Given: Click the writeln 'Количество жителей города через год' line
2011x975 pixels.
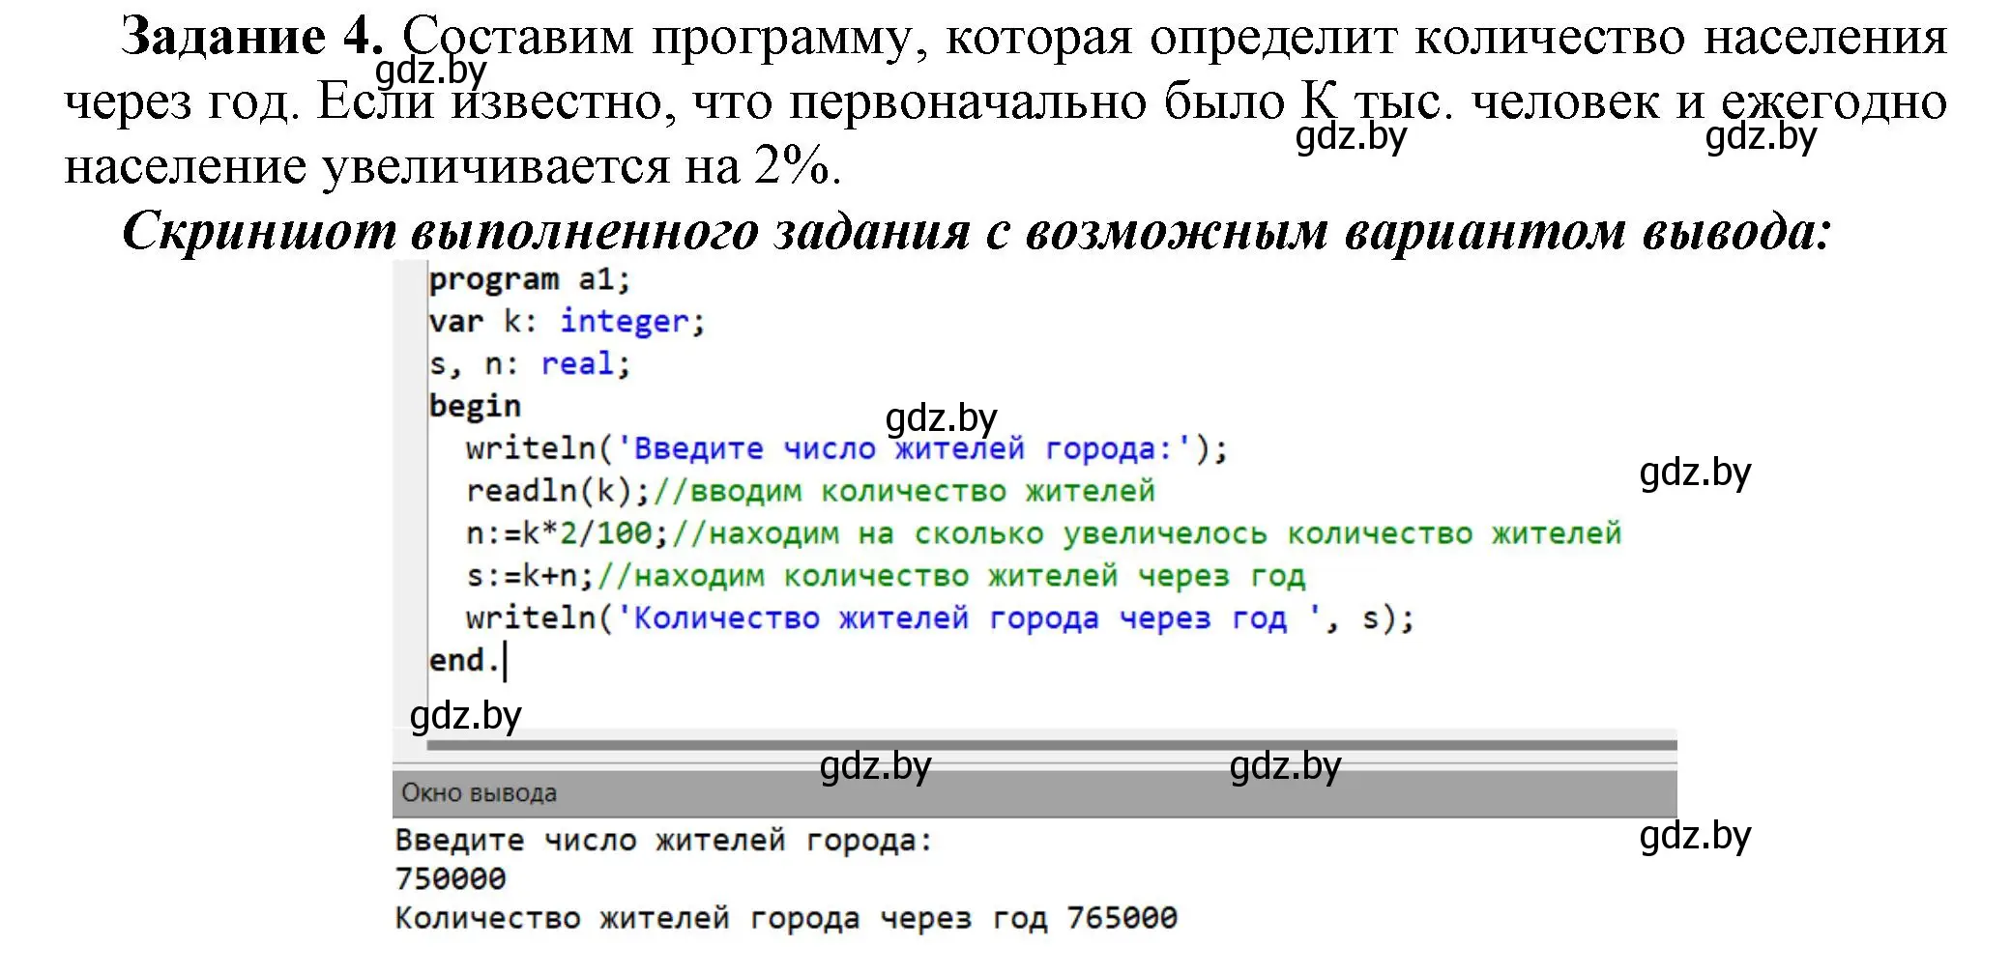Looking at the screenshot, I should pos(940,618).
